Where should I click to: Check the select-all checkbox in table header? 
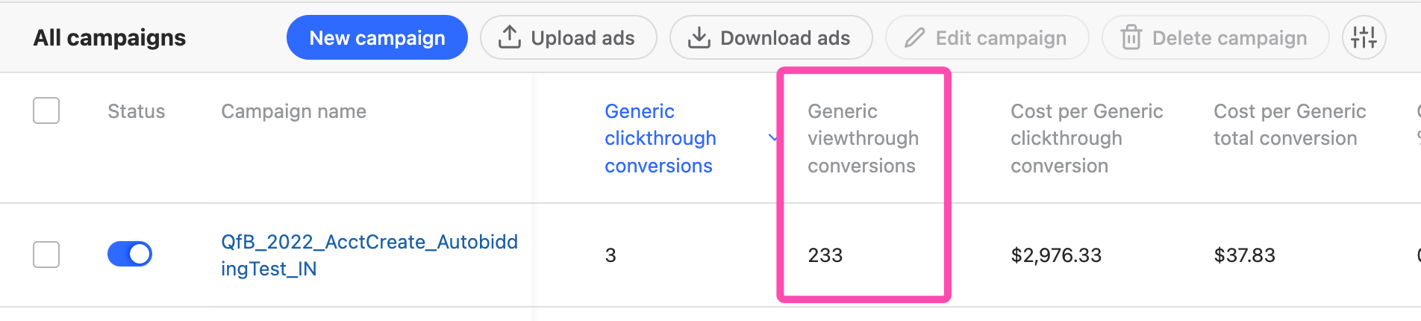point(46,110)
